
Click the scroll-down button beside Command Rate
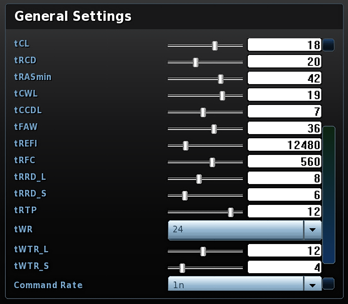pyautogui.click(x=328, y=284)
